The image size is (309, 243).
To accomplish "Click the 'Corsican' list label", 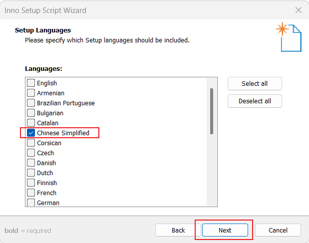I will pos(49,143).
